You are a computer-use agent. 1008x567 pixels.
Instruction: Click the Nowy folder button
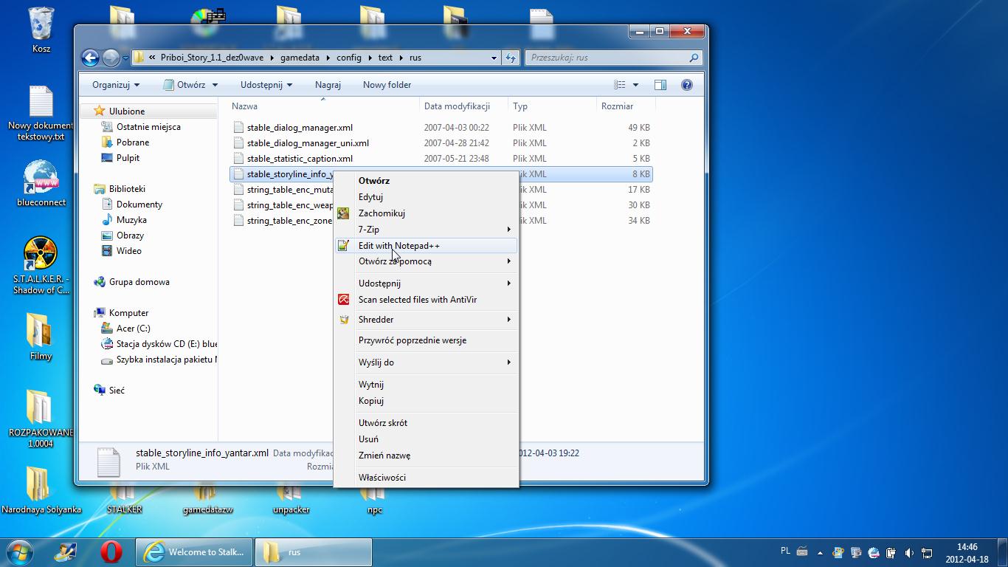click(x=387, y=85)
